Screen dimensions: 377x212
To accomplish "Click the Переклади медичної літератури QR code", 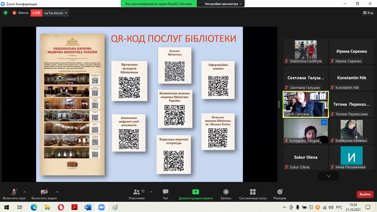I will [174, 161].
